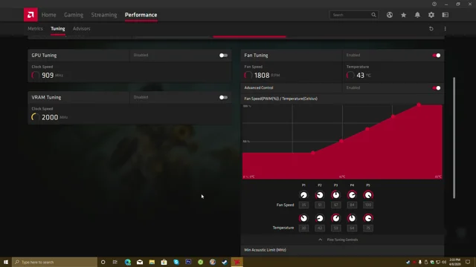Select the middle fan curve point
476x267 pixels.
click(x=367, y=129)
